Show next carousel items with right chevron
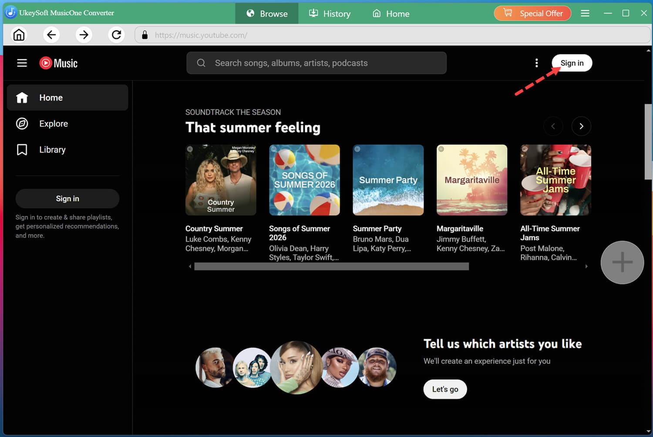 pos(581,126)
